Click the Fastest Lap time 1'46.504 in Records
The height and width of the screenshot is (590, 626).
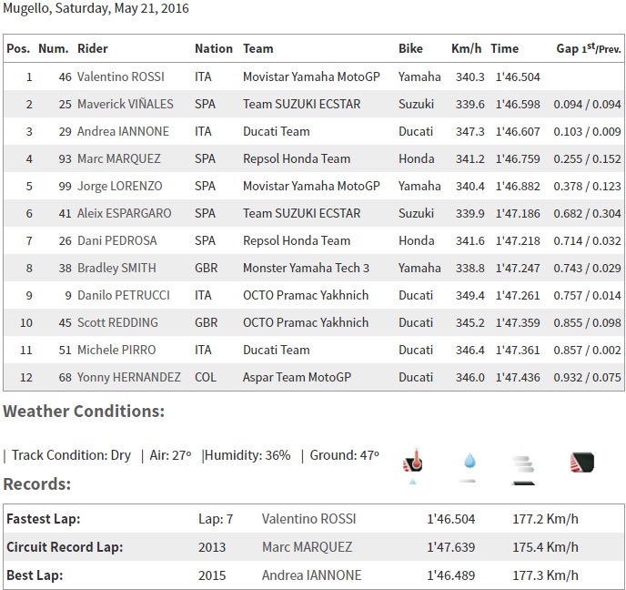pos(449,520)
